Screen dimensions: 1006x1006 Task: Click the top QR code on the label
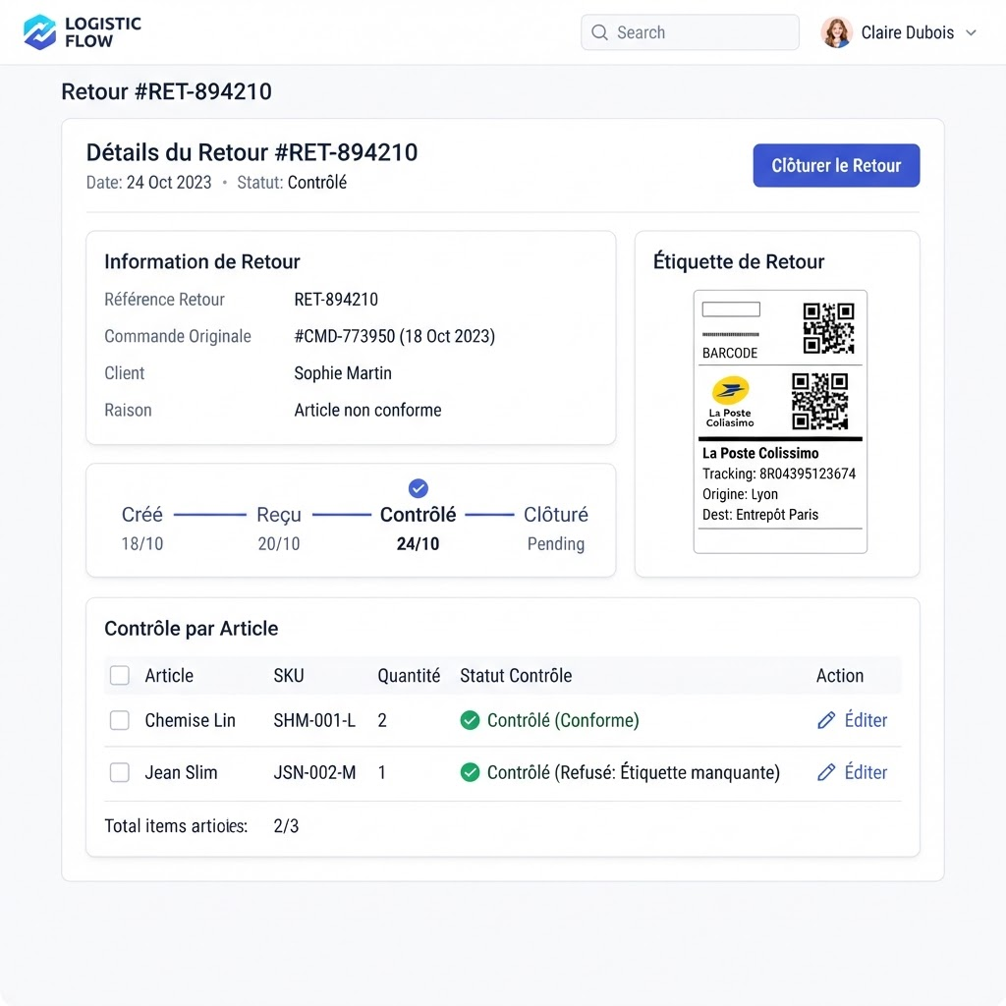point(828,328)
